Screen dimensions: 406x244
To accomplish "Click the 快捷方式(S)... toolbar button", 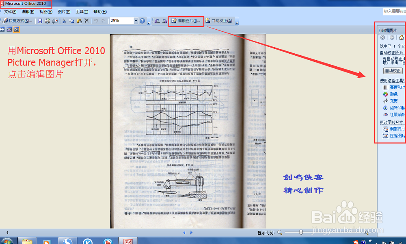I will (x=17, y=21).
